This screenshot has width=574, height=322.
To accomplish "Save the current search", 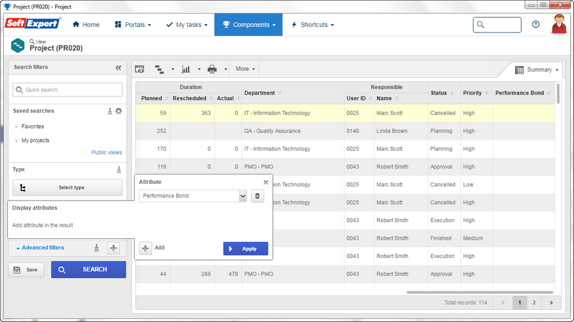I will click(26, 270).
